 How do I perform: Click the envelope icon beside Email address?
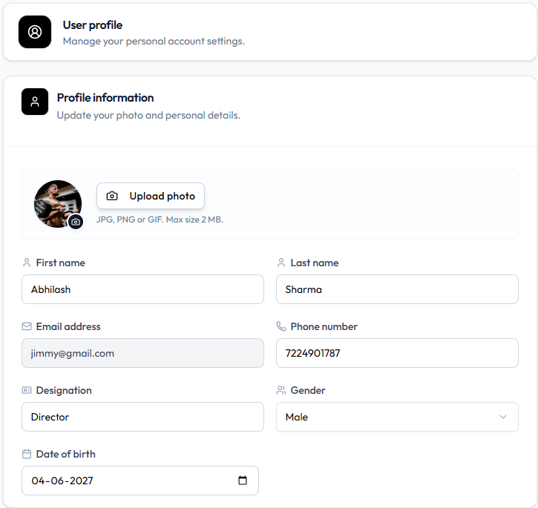[x=27, y=326]
